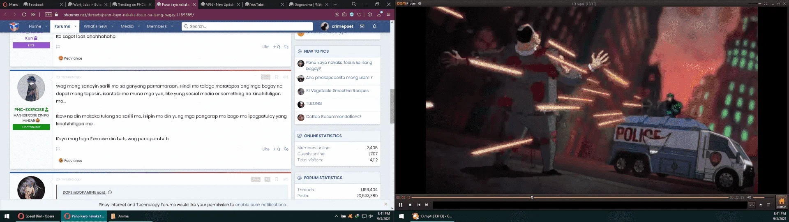The image size is (789, 222).
Task: Click the address bar URL field
Action: 193,14
